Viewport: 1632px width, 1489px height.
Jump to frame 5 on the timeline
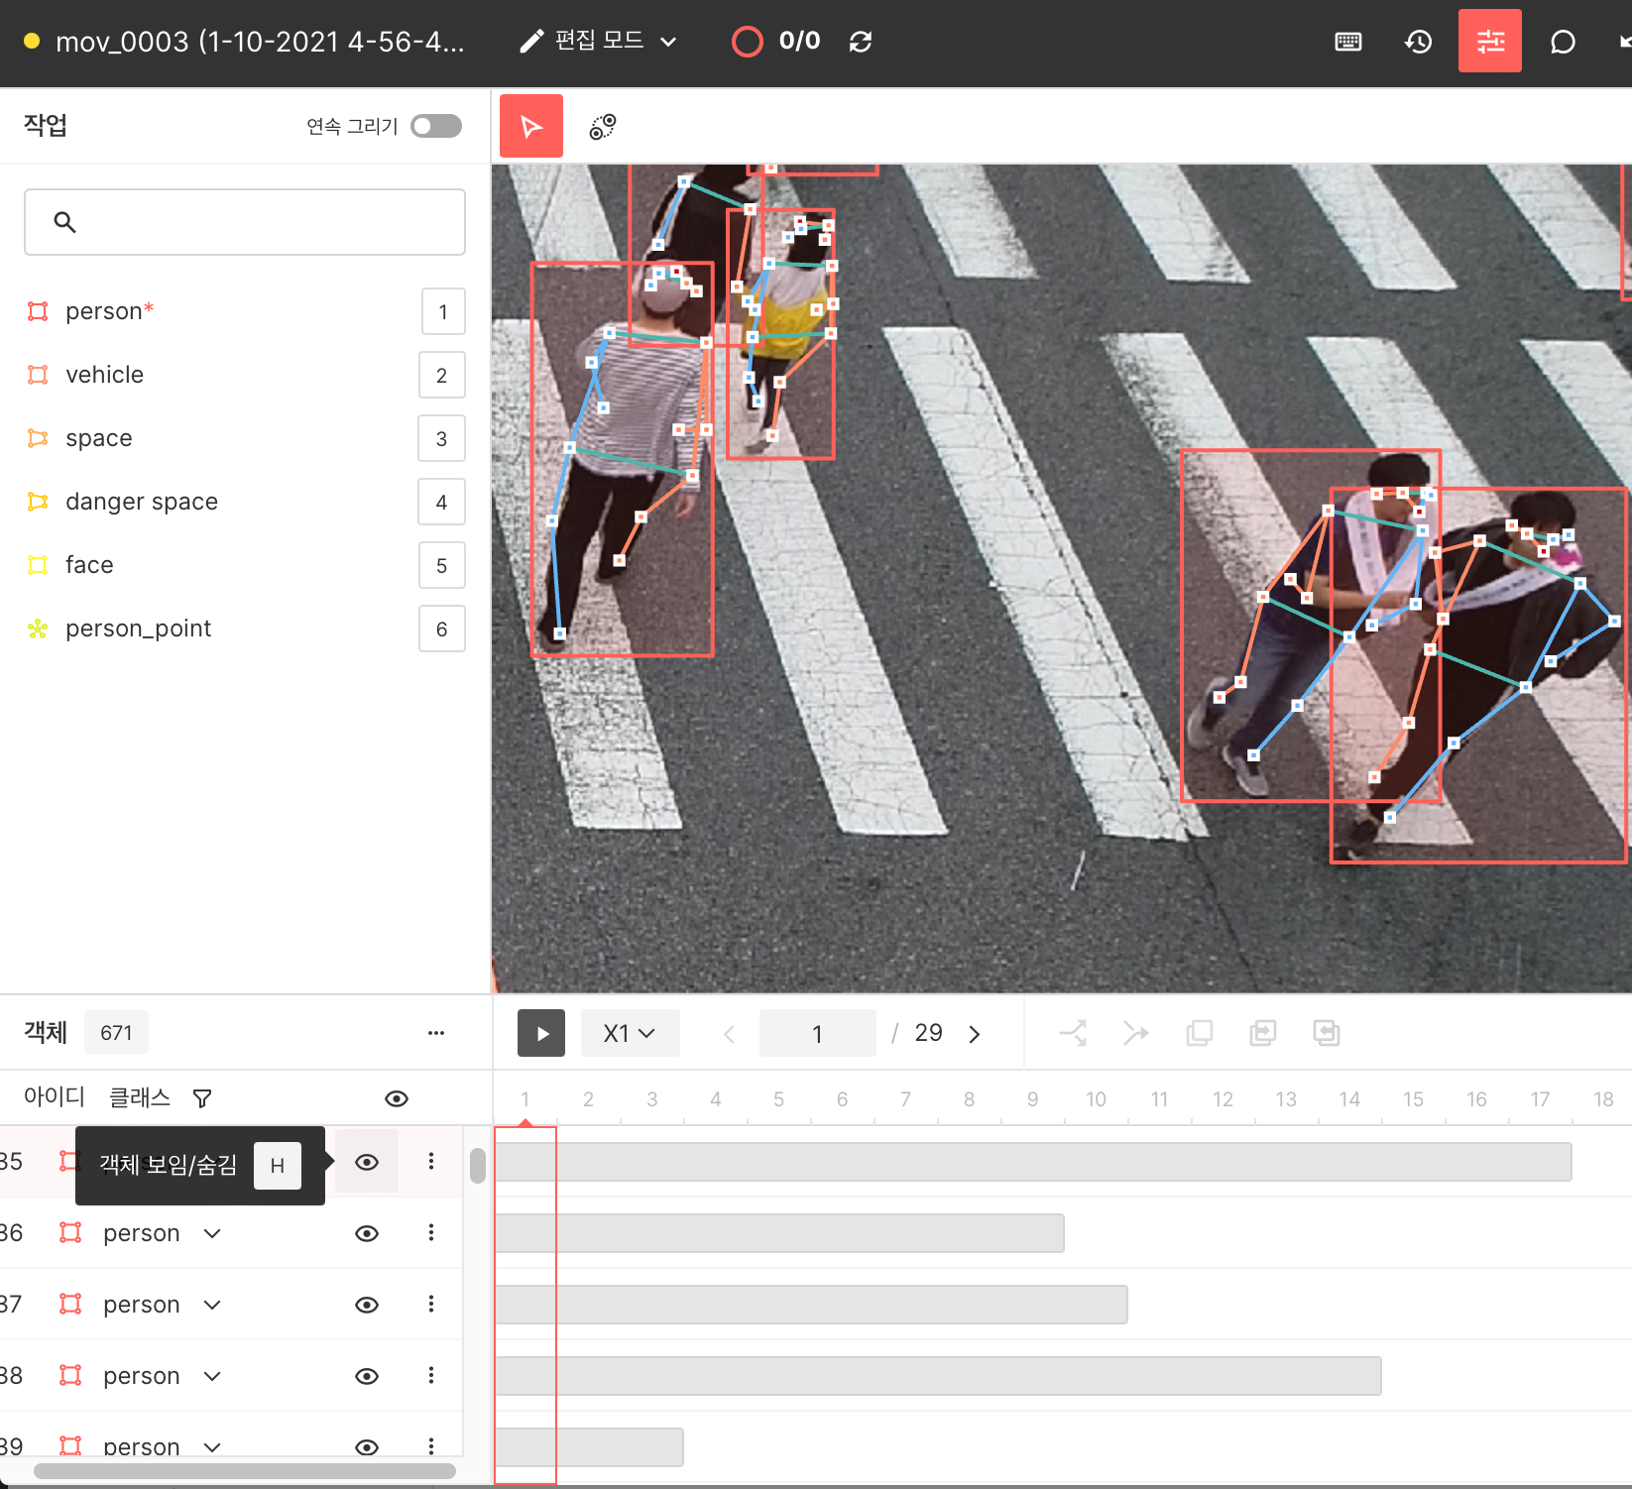[779, 1099]
